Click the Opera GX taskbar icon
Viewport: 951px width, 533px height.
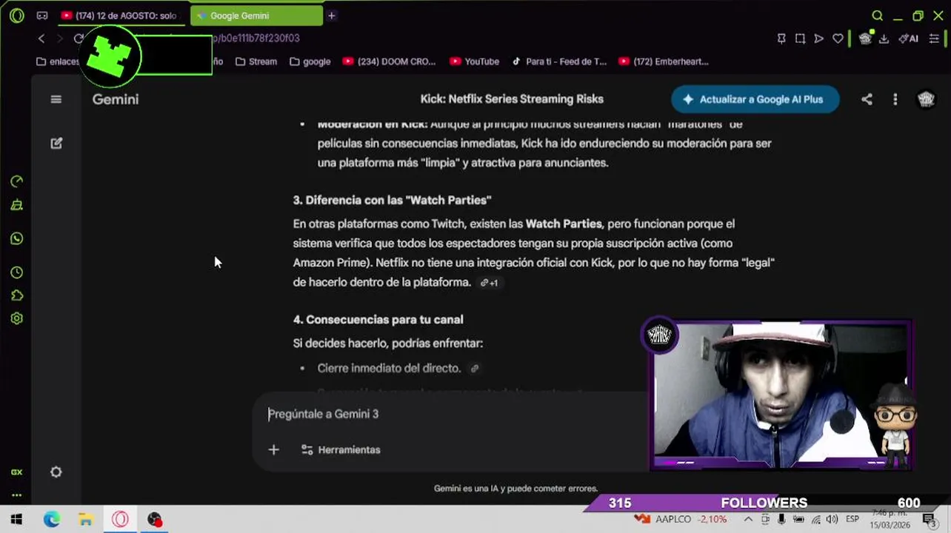click(x=120, y=520)
